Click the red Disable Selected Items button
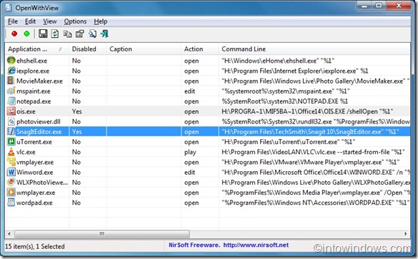Screen dimensions: 418x259 (x=14, y=34)
